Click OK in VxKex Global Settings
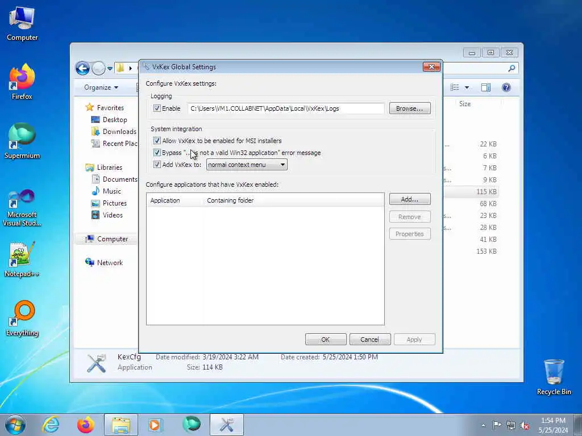Viewport: 582px width, 436px height. click(326, 339)
